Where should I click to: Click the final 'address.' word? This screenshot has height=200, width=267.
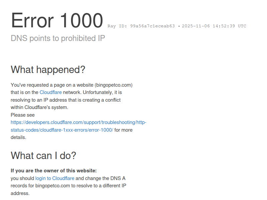coord(20,193)
